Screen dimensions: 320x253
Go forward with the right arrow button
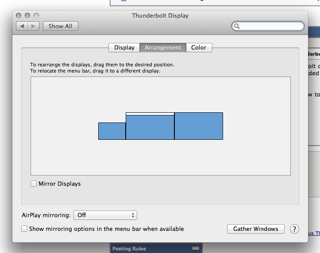click(34, 26)
